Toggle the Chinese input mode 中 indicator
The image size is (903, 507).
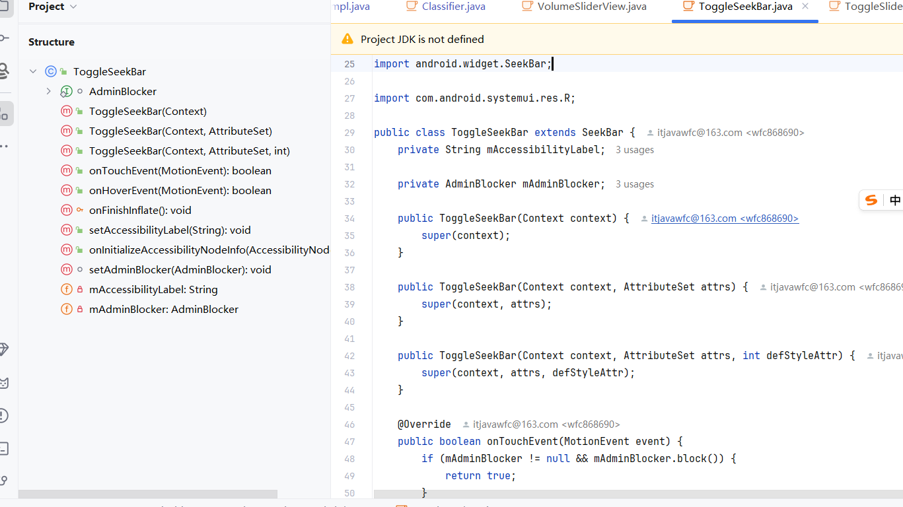(x=895, y=200)
